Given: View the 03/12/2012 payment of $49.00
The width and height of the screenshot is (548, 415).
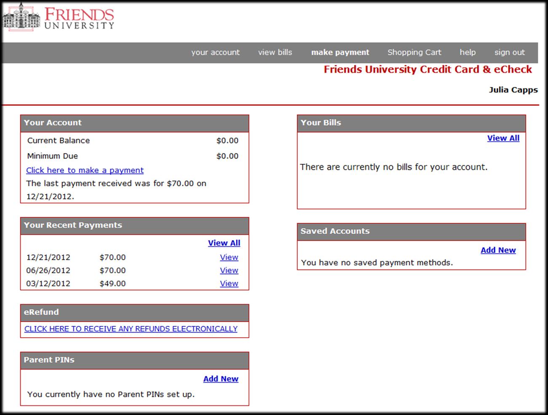Looking at the screenshot, I should [229, 283].
